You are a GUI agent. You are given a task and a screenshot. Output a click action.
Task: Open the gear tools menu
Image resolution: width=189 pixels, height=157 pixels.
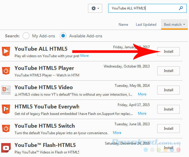pos(95,8)
